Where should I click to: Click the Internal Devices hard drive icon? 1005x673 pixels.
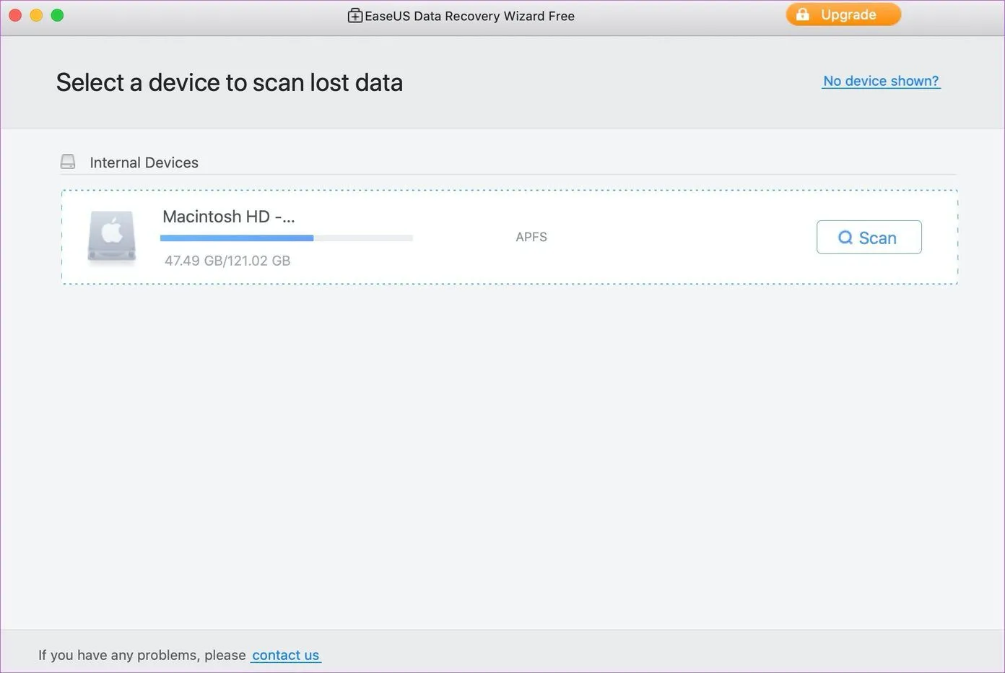pyautogui.click(x=68, y=162)
